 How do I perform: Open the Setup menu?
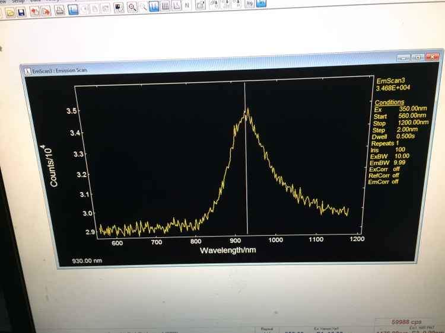[x=18, y=1]
